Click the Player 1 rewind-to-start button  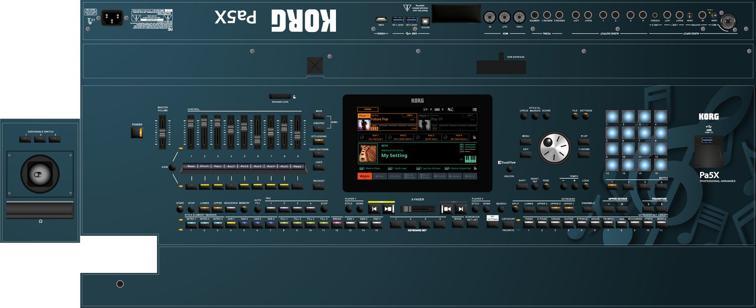click(374, 209)
